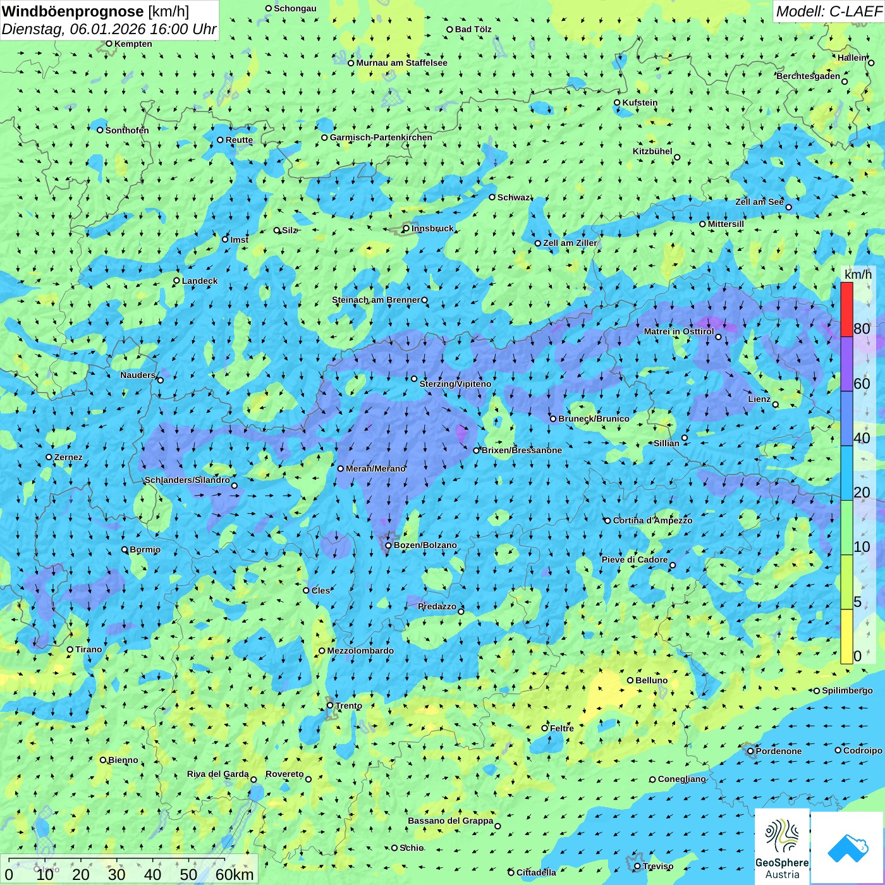Click the red segment of the km/h legend

[846, 309]
